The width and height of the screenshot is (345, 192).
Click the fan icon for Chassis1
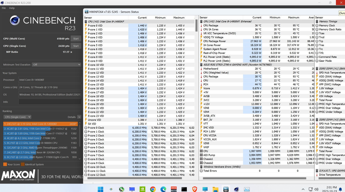(x=201, y=159)
